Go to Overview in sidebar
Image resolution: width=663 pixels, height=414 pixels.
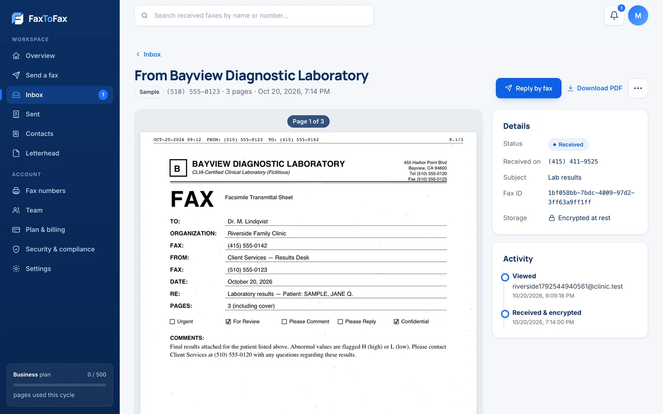60,56
